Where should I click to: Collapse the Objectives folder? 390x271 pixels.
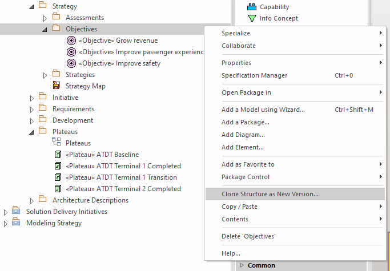click(45, 29)
